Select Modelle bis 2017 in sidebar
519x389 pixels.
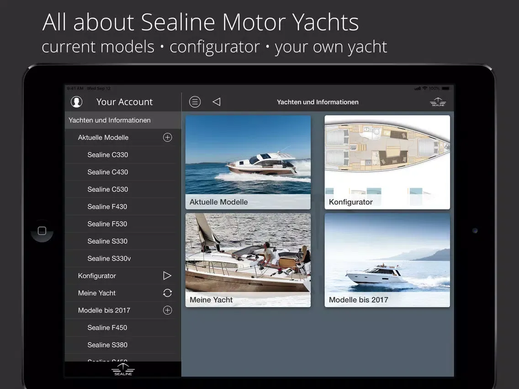(x=123, y=310)
